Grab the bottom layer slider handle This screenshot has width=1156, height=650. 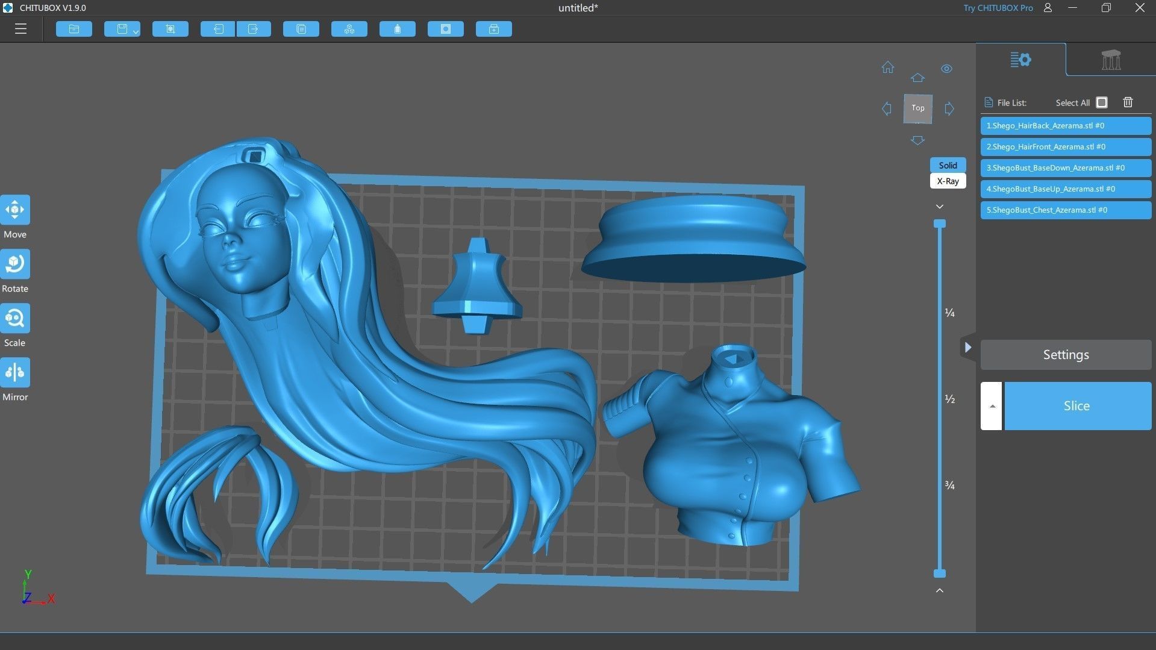coord(940,573)
